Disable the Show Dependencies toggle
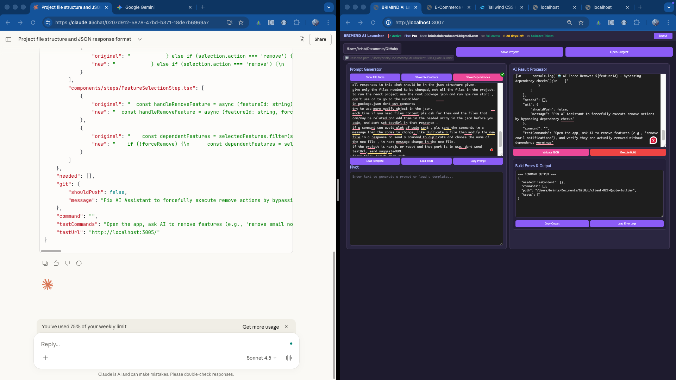 coord(478,77)
